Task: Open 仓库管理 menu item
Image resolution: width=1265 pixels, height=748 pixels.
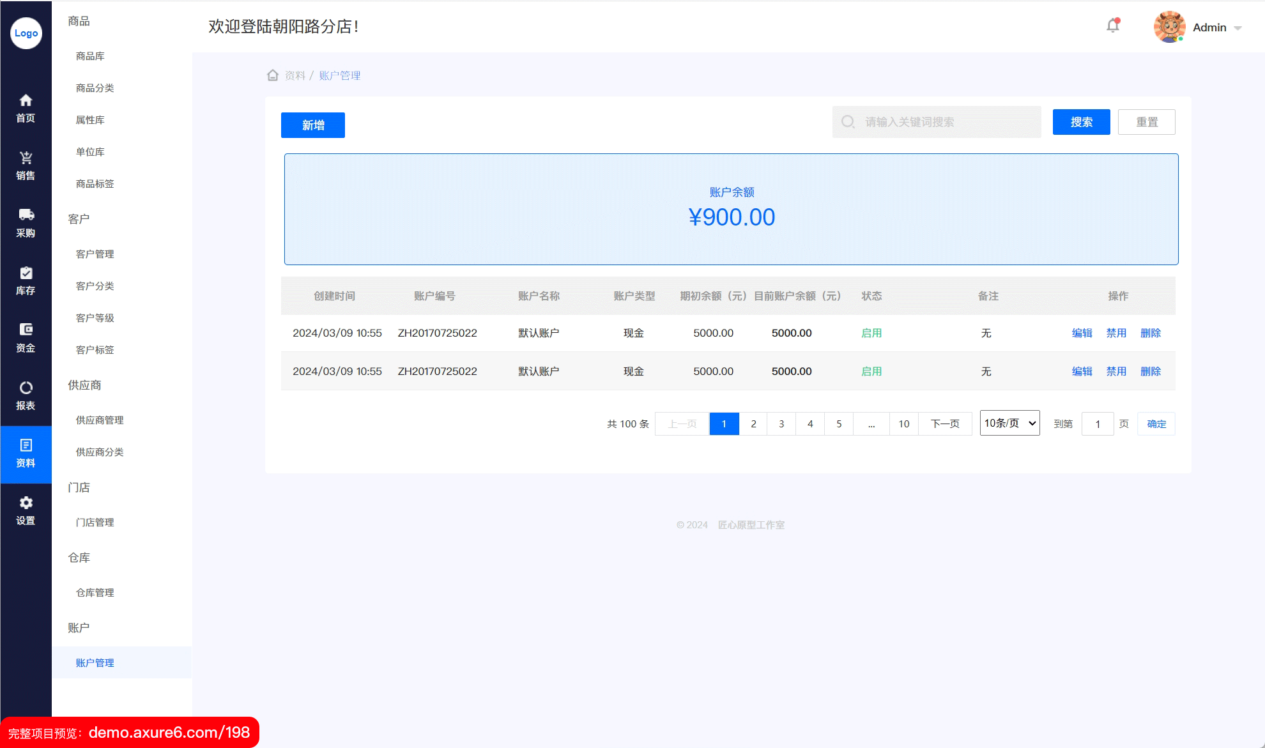Action: 95,593
